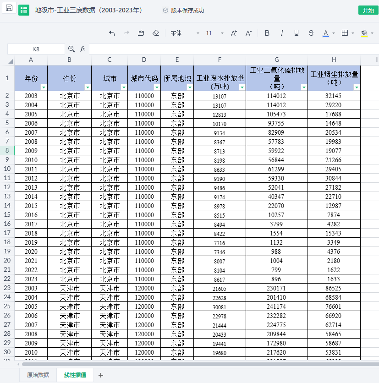
Task: Open the fill color dropdown arrow
Action: (372, 33)
